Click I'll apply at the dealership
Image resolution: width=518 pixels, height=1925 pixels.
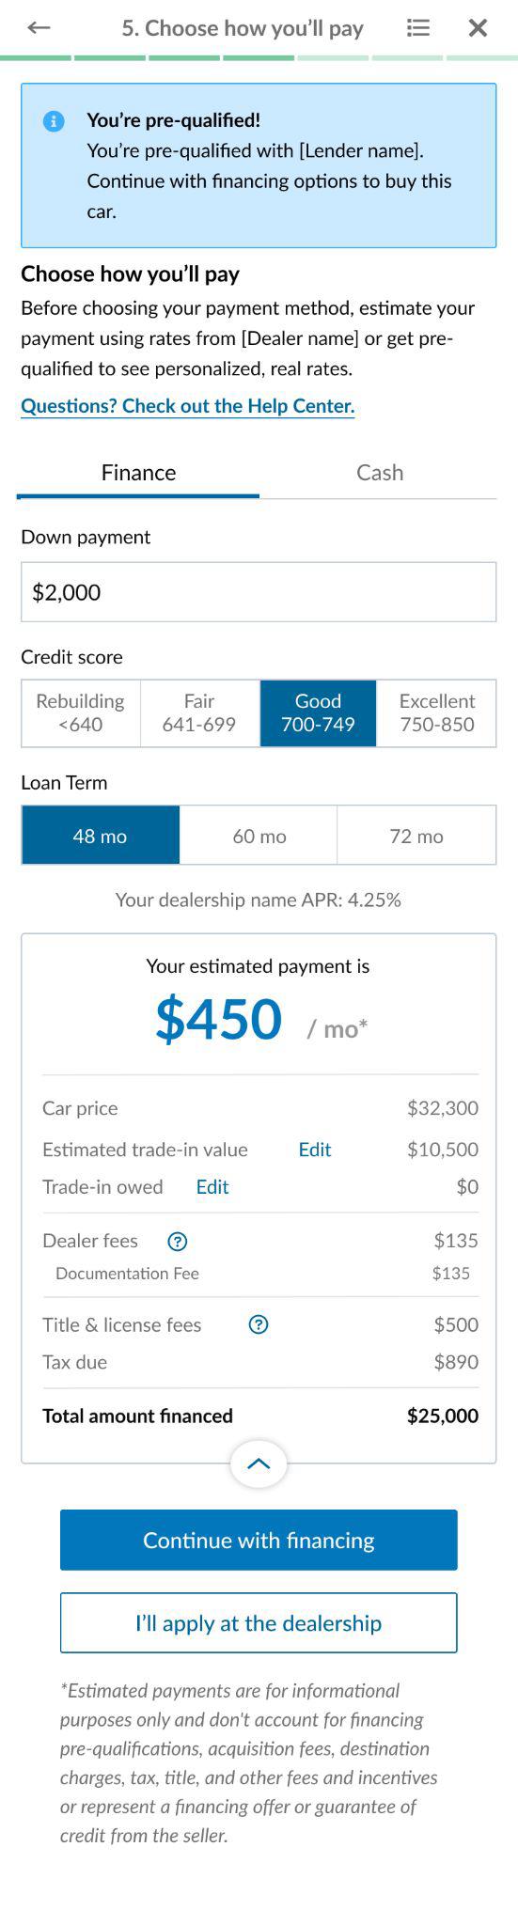pyautogui.click(x=259, y=1623)
